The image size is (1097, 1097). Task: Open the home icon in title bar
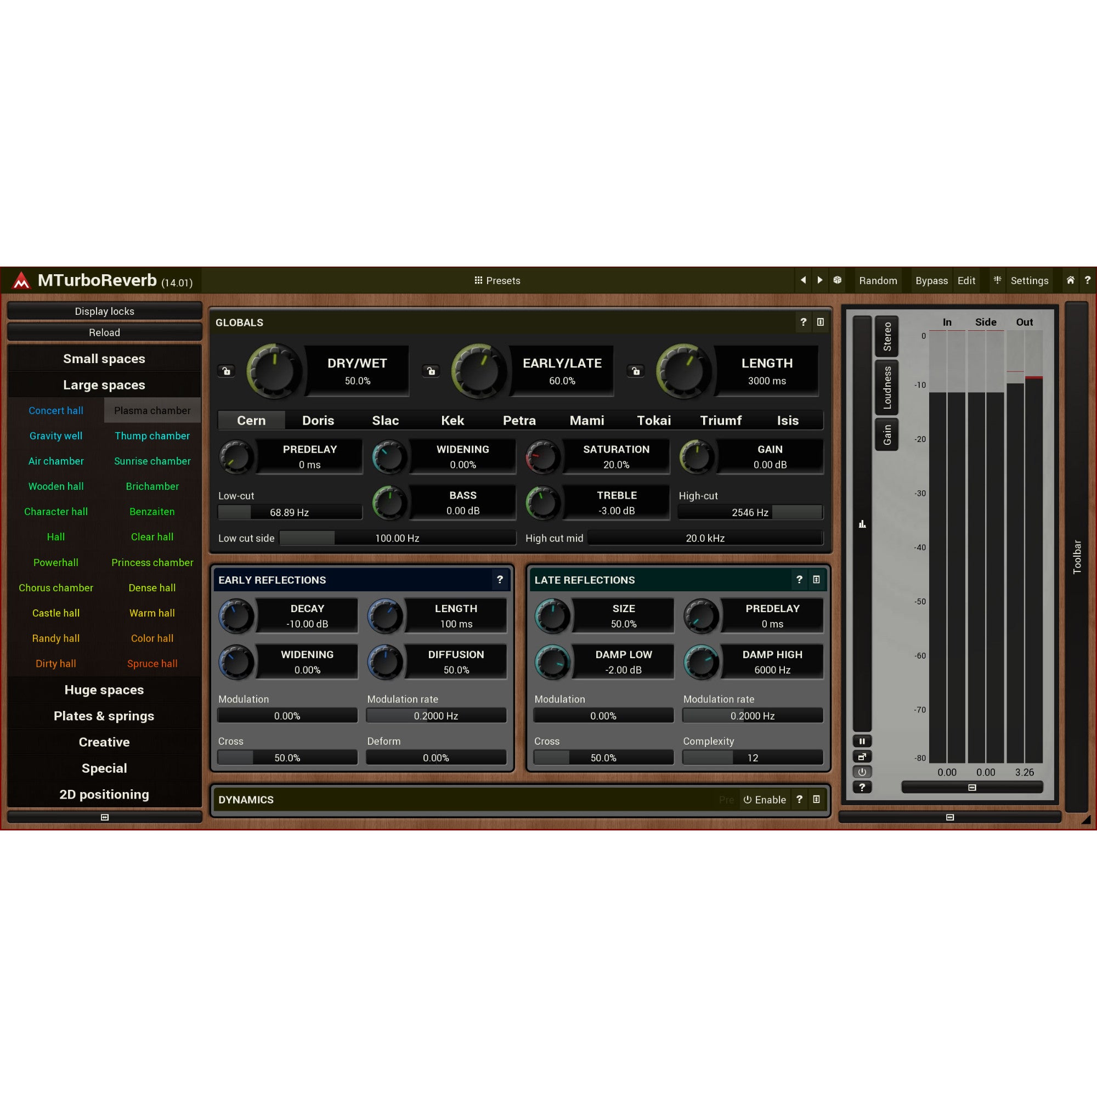(x=1070, y=280)
